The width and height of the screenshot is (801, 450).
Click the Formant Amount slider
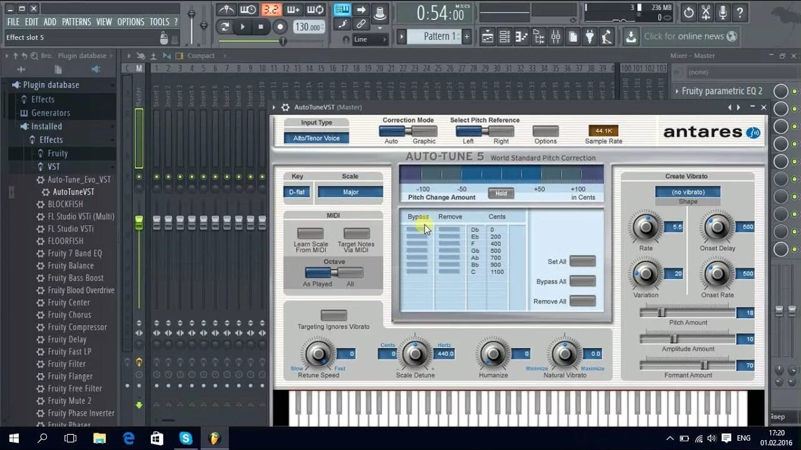688,365
